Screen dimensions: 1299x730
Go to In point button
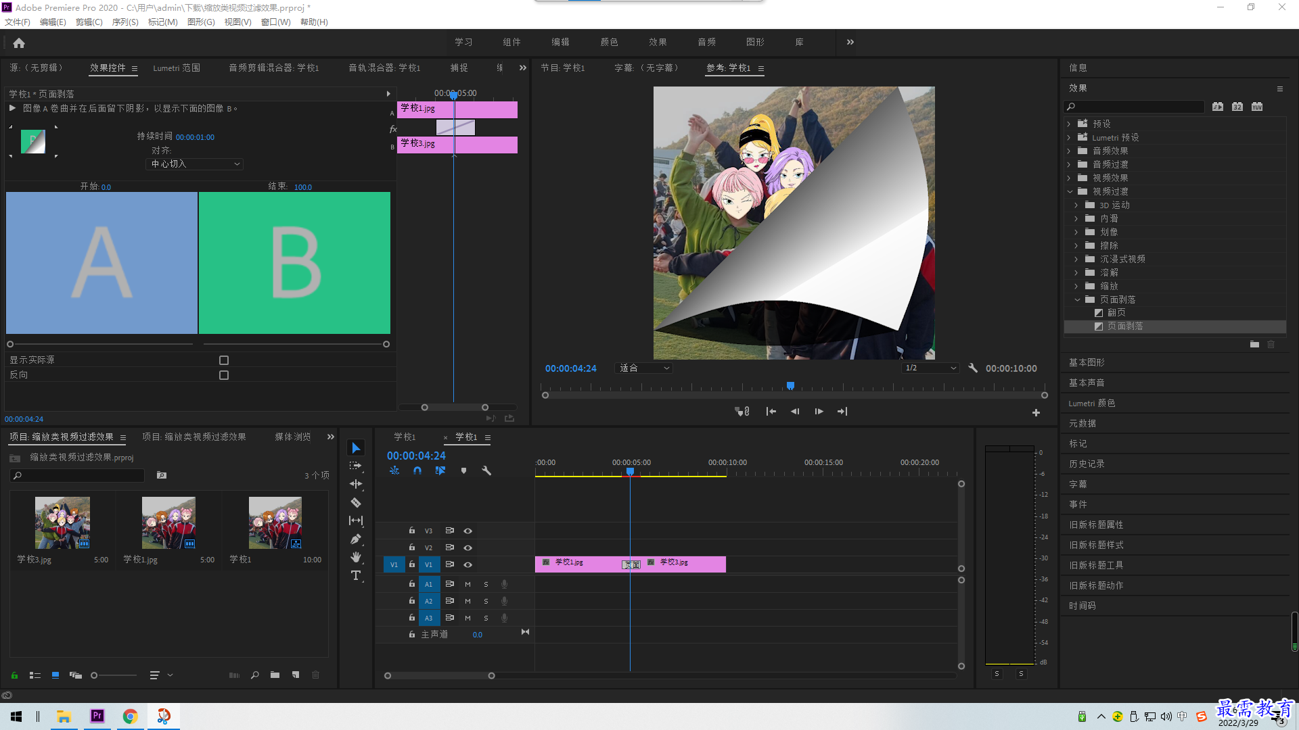tap(771, 412)
